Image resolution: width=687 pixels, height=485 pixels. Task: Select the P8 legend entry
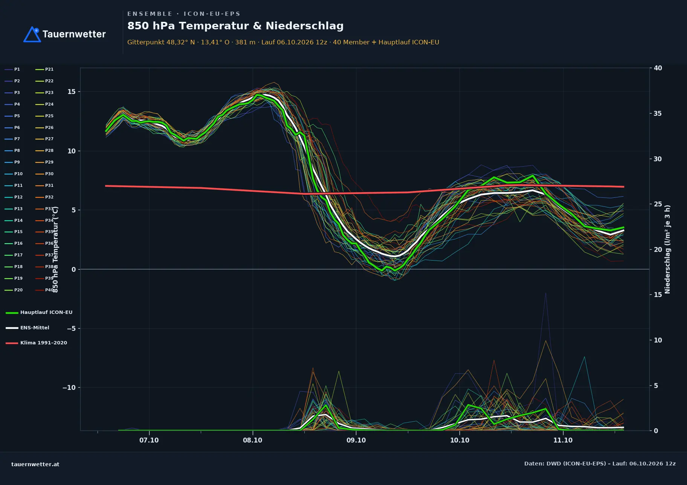(12, 150)
